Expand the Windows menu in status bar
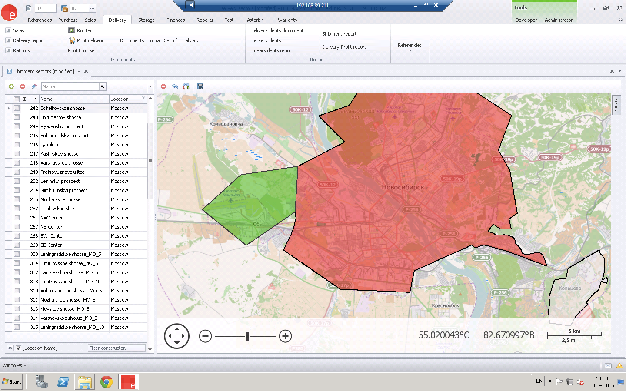The width and height of the screenshot is (626, 391). (x=14, y=365)
